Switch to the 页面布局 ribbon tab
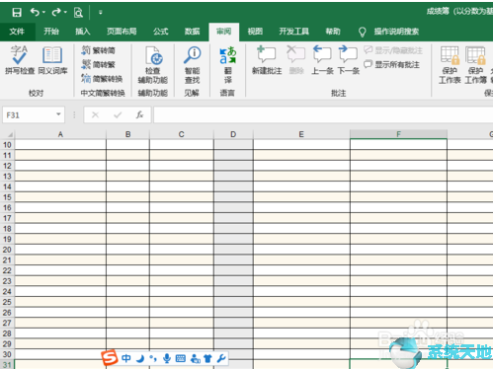493x369 pixels. pyautogui.click(x=122, y=32)
